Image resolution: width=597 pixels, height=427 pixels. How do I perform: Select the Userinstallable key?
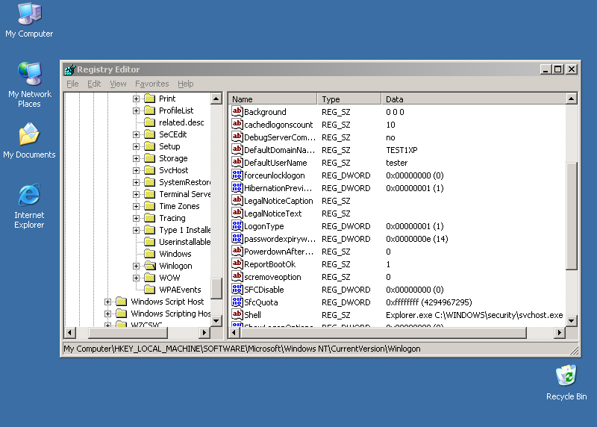pyautogui.click(x=184, y=242)
